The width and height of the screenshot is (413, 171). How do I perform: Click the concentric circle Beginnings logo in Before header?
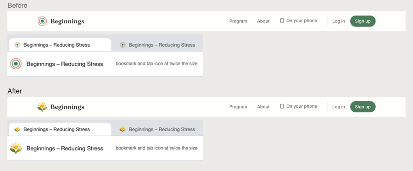[x=42, y=21]
